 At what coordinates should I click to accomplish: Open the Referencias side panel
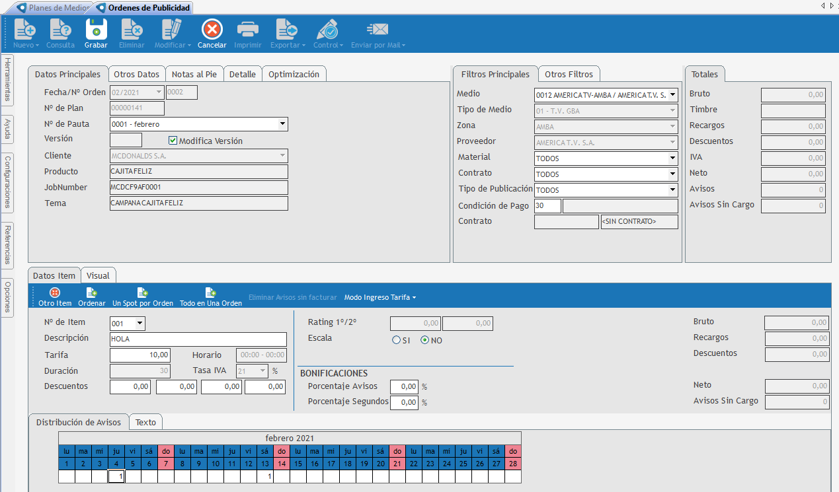(7, 244)
